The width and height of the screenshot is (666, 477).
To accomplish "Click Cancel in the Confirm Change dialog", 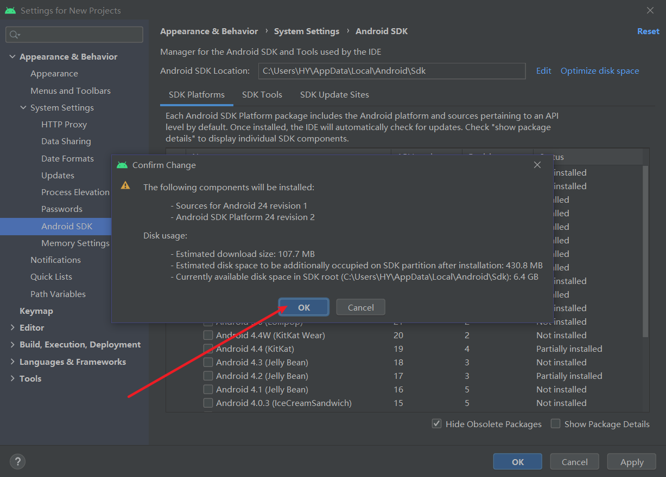I will [x=361, y=307].
